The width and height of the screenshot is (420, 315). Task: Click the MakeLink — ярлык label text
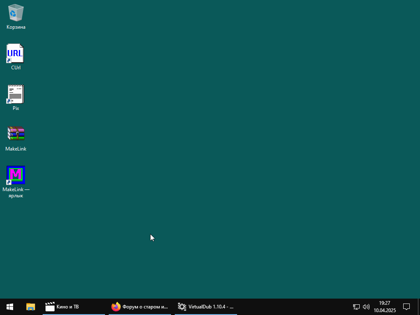click(16, 193)
